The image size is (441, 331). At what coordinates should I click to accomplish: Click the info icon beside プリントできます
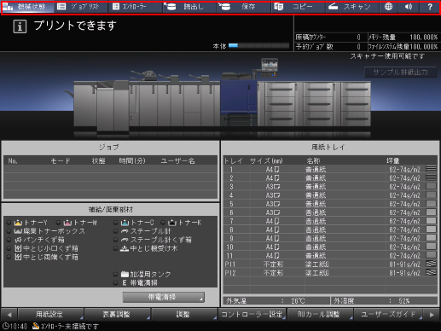(x=20, y=26)
